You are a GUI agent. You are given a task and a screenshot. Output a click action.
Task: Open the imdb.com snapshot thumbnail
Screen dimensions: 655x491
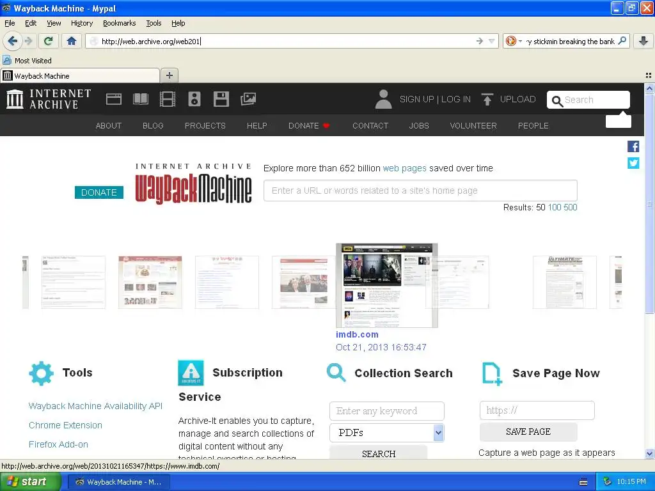click(x=387, y=285)
